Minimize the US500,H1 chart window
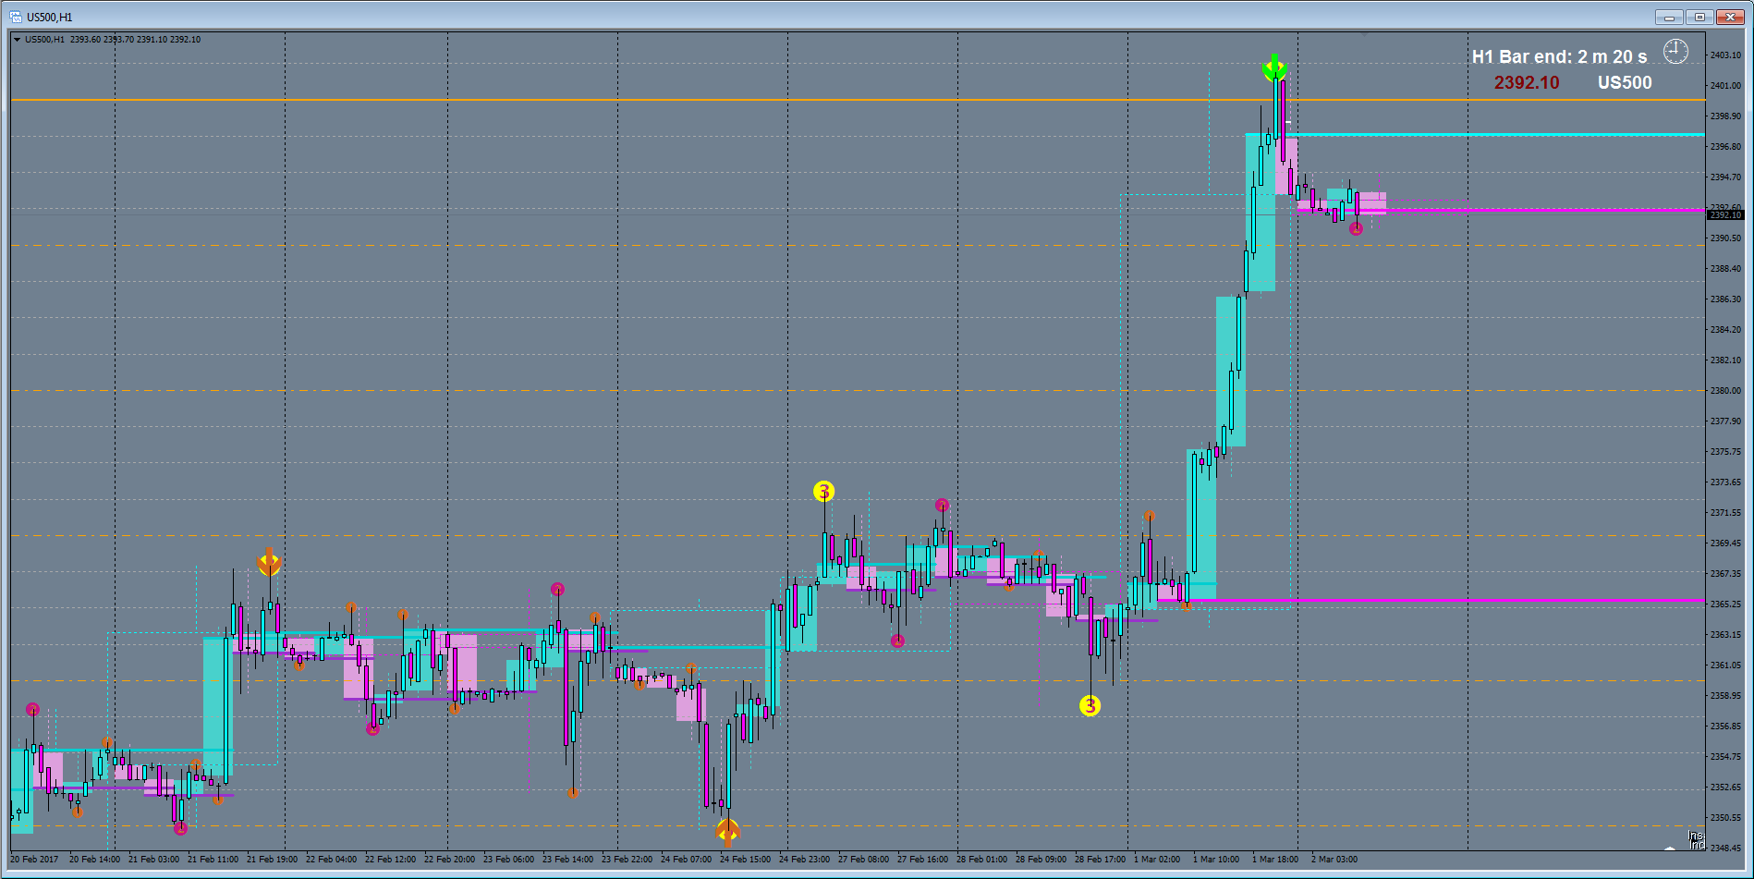1754x879 pixels. (x=1669, y=17)
